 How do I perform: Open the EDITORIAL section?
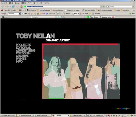click(x=23, y=48)
